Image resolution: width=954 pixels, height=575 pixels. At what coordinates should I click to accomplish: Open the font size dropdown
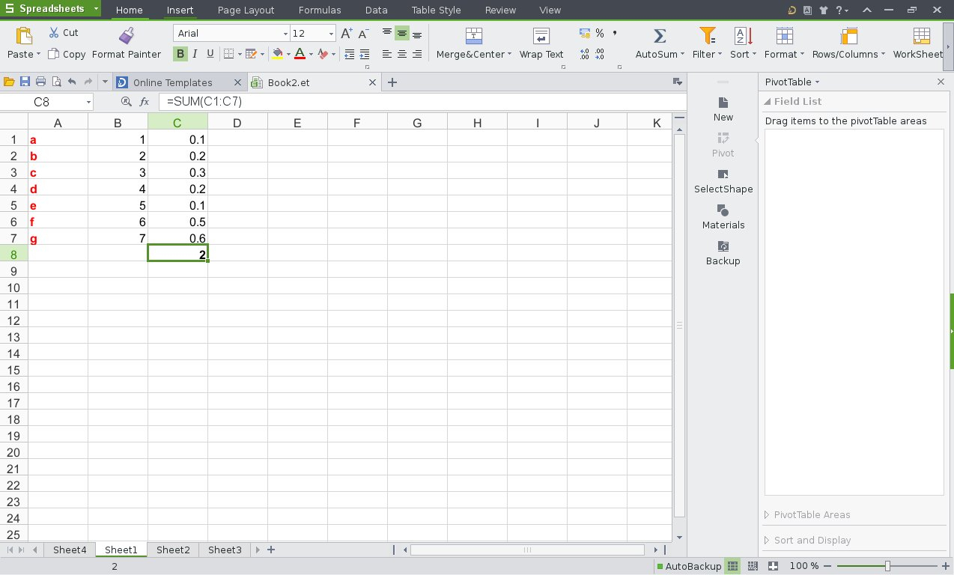click(x=331, y=34)
